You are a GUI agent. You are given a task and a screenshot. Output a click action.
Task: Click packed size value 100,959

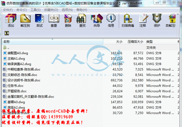click(x=138, y=102)
